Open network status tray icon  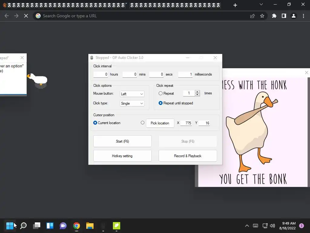265,225
